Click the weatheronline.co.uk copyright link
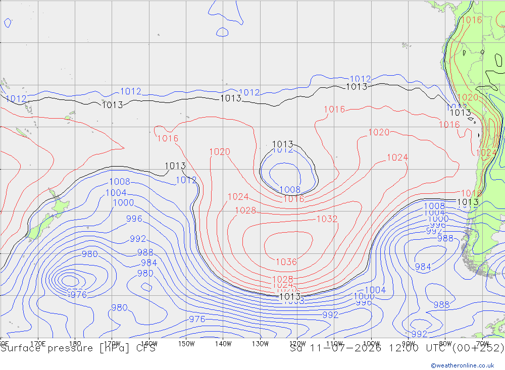 click(462, 365)
